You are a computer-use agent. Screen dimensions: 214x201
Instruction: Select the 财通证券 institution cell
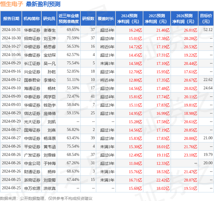tap(32, 171)
